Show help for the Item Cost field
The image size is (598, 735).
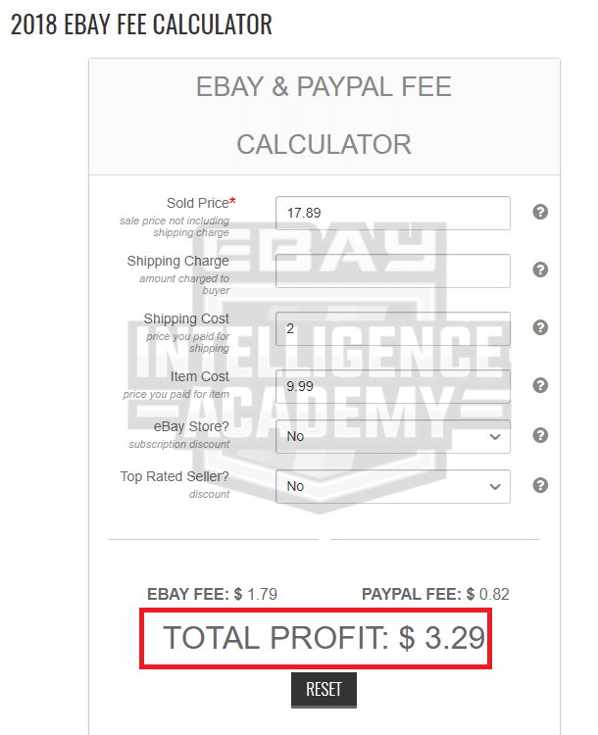[540, 385]
